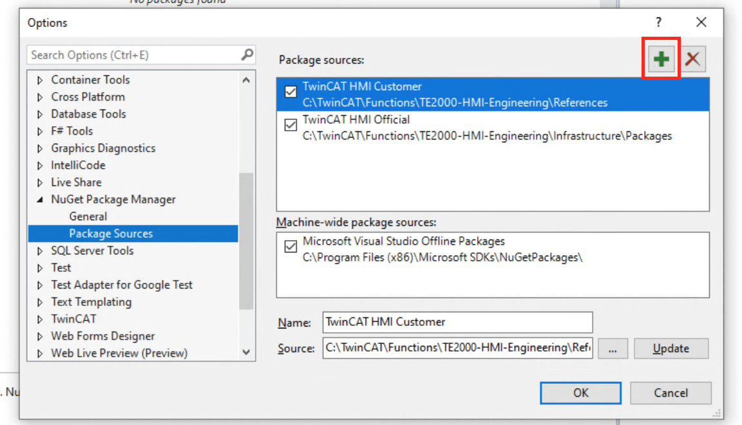Select Microsoft Visual Studio Offline Packages row

pos(493,249)
